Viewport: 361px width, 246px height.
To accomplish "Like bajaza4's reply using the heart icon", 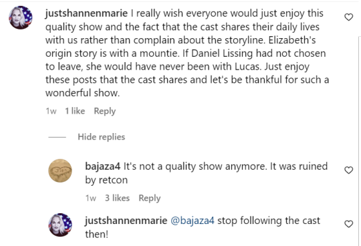I will click(348, 170).
